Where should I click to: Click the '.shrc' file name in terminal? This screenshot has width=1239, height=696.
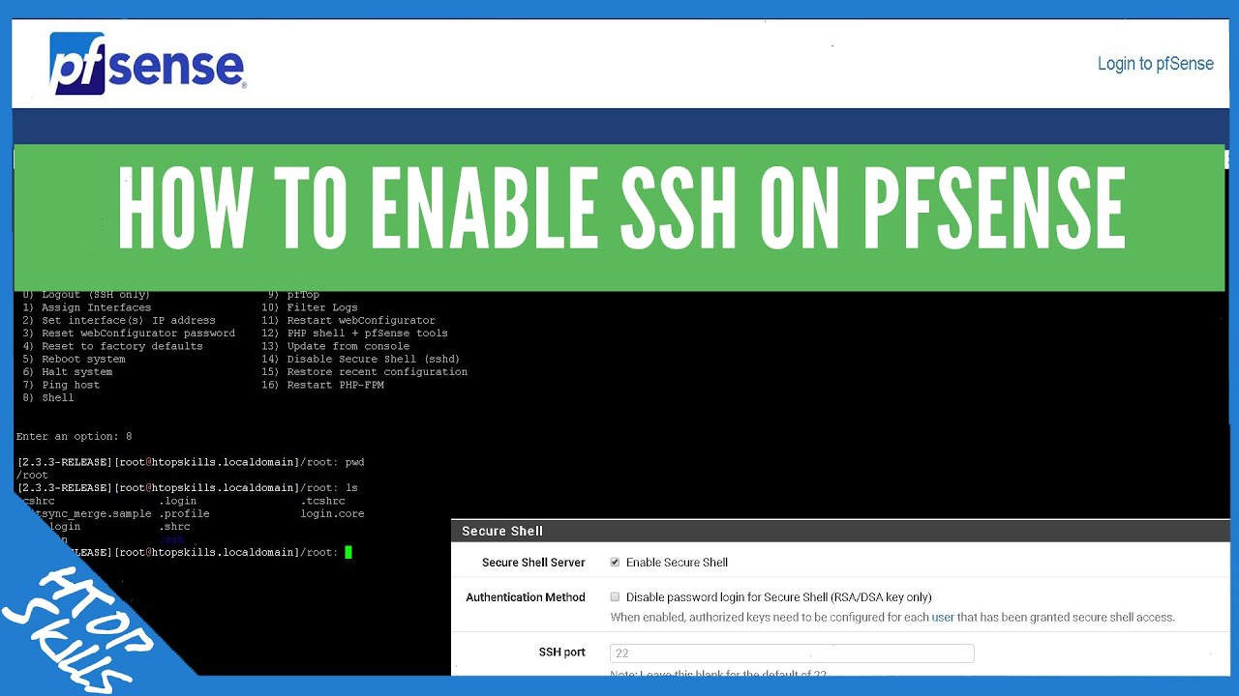(x=174, y=527)
